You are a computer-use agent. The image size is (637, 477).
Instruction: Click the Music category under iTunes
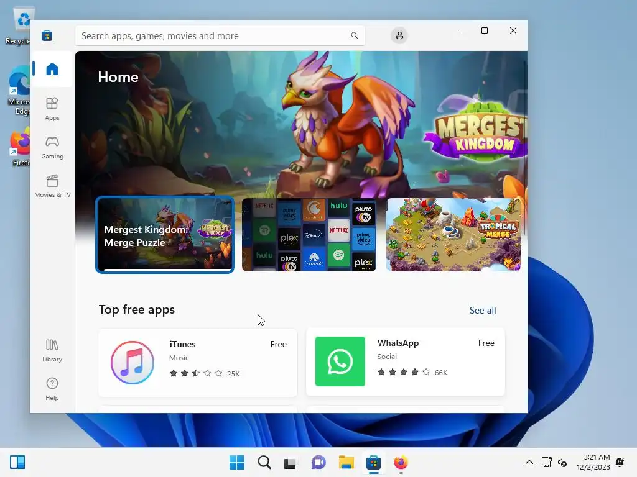click(179, 357)
